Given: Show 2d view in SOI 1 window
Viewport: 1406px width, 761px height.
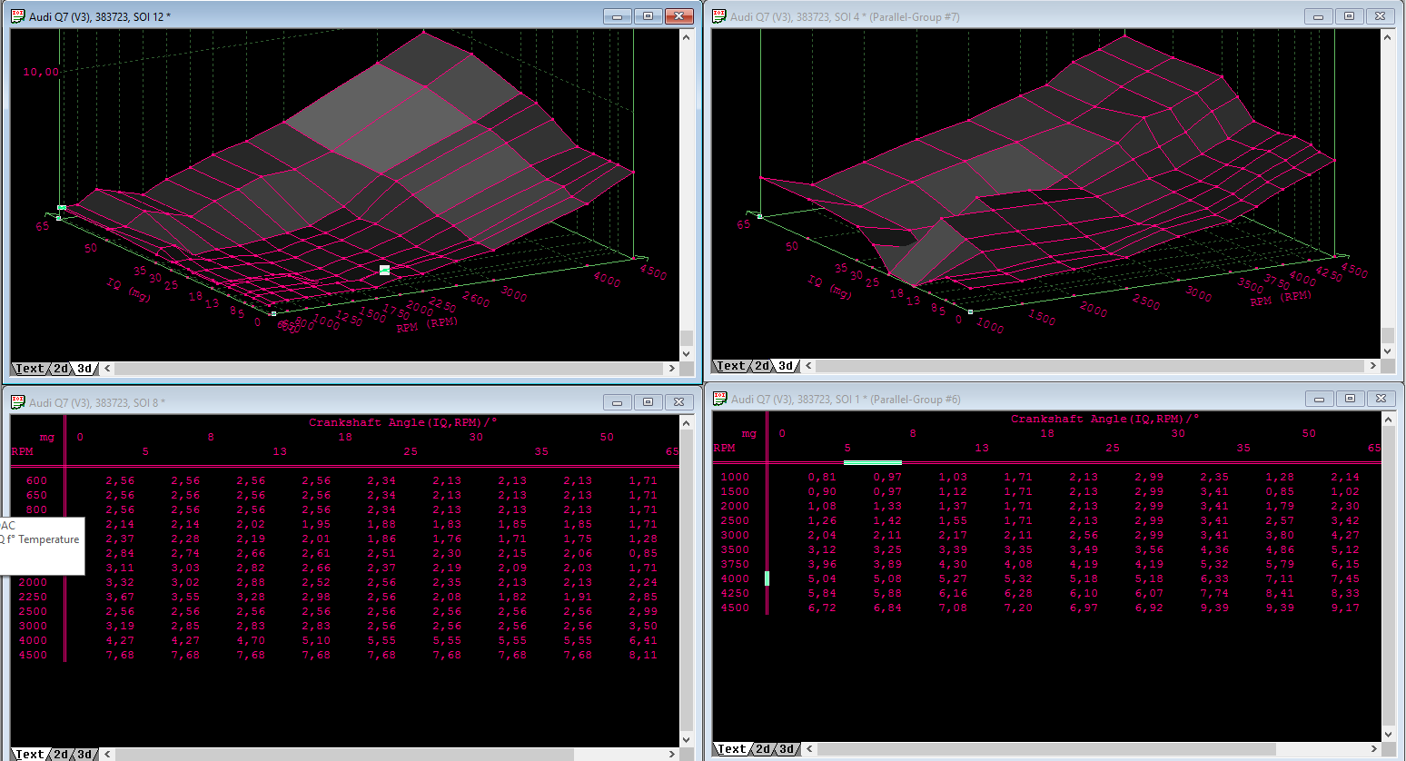Looking at the screenshot, I should (x=763, y=749).
